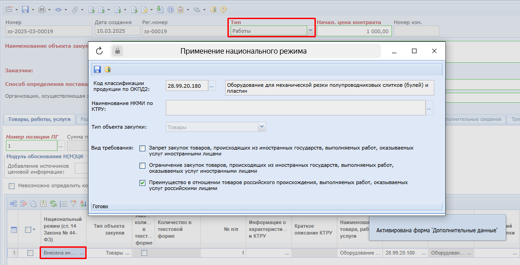Click the paperclip attachments icon on main toolbar
This screenshot has width=520, height=265.
(x=76, y=9)
